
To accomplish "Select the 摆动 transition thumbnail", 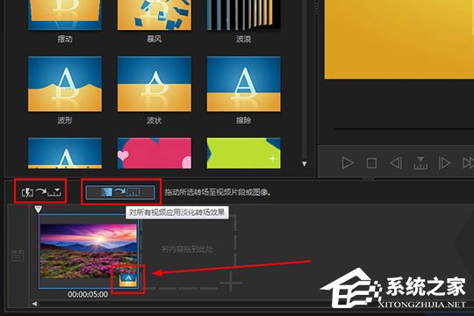I will [x=65, y=15].
